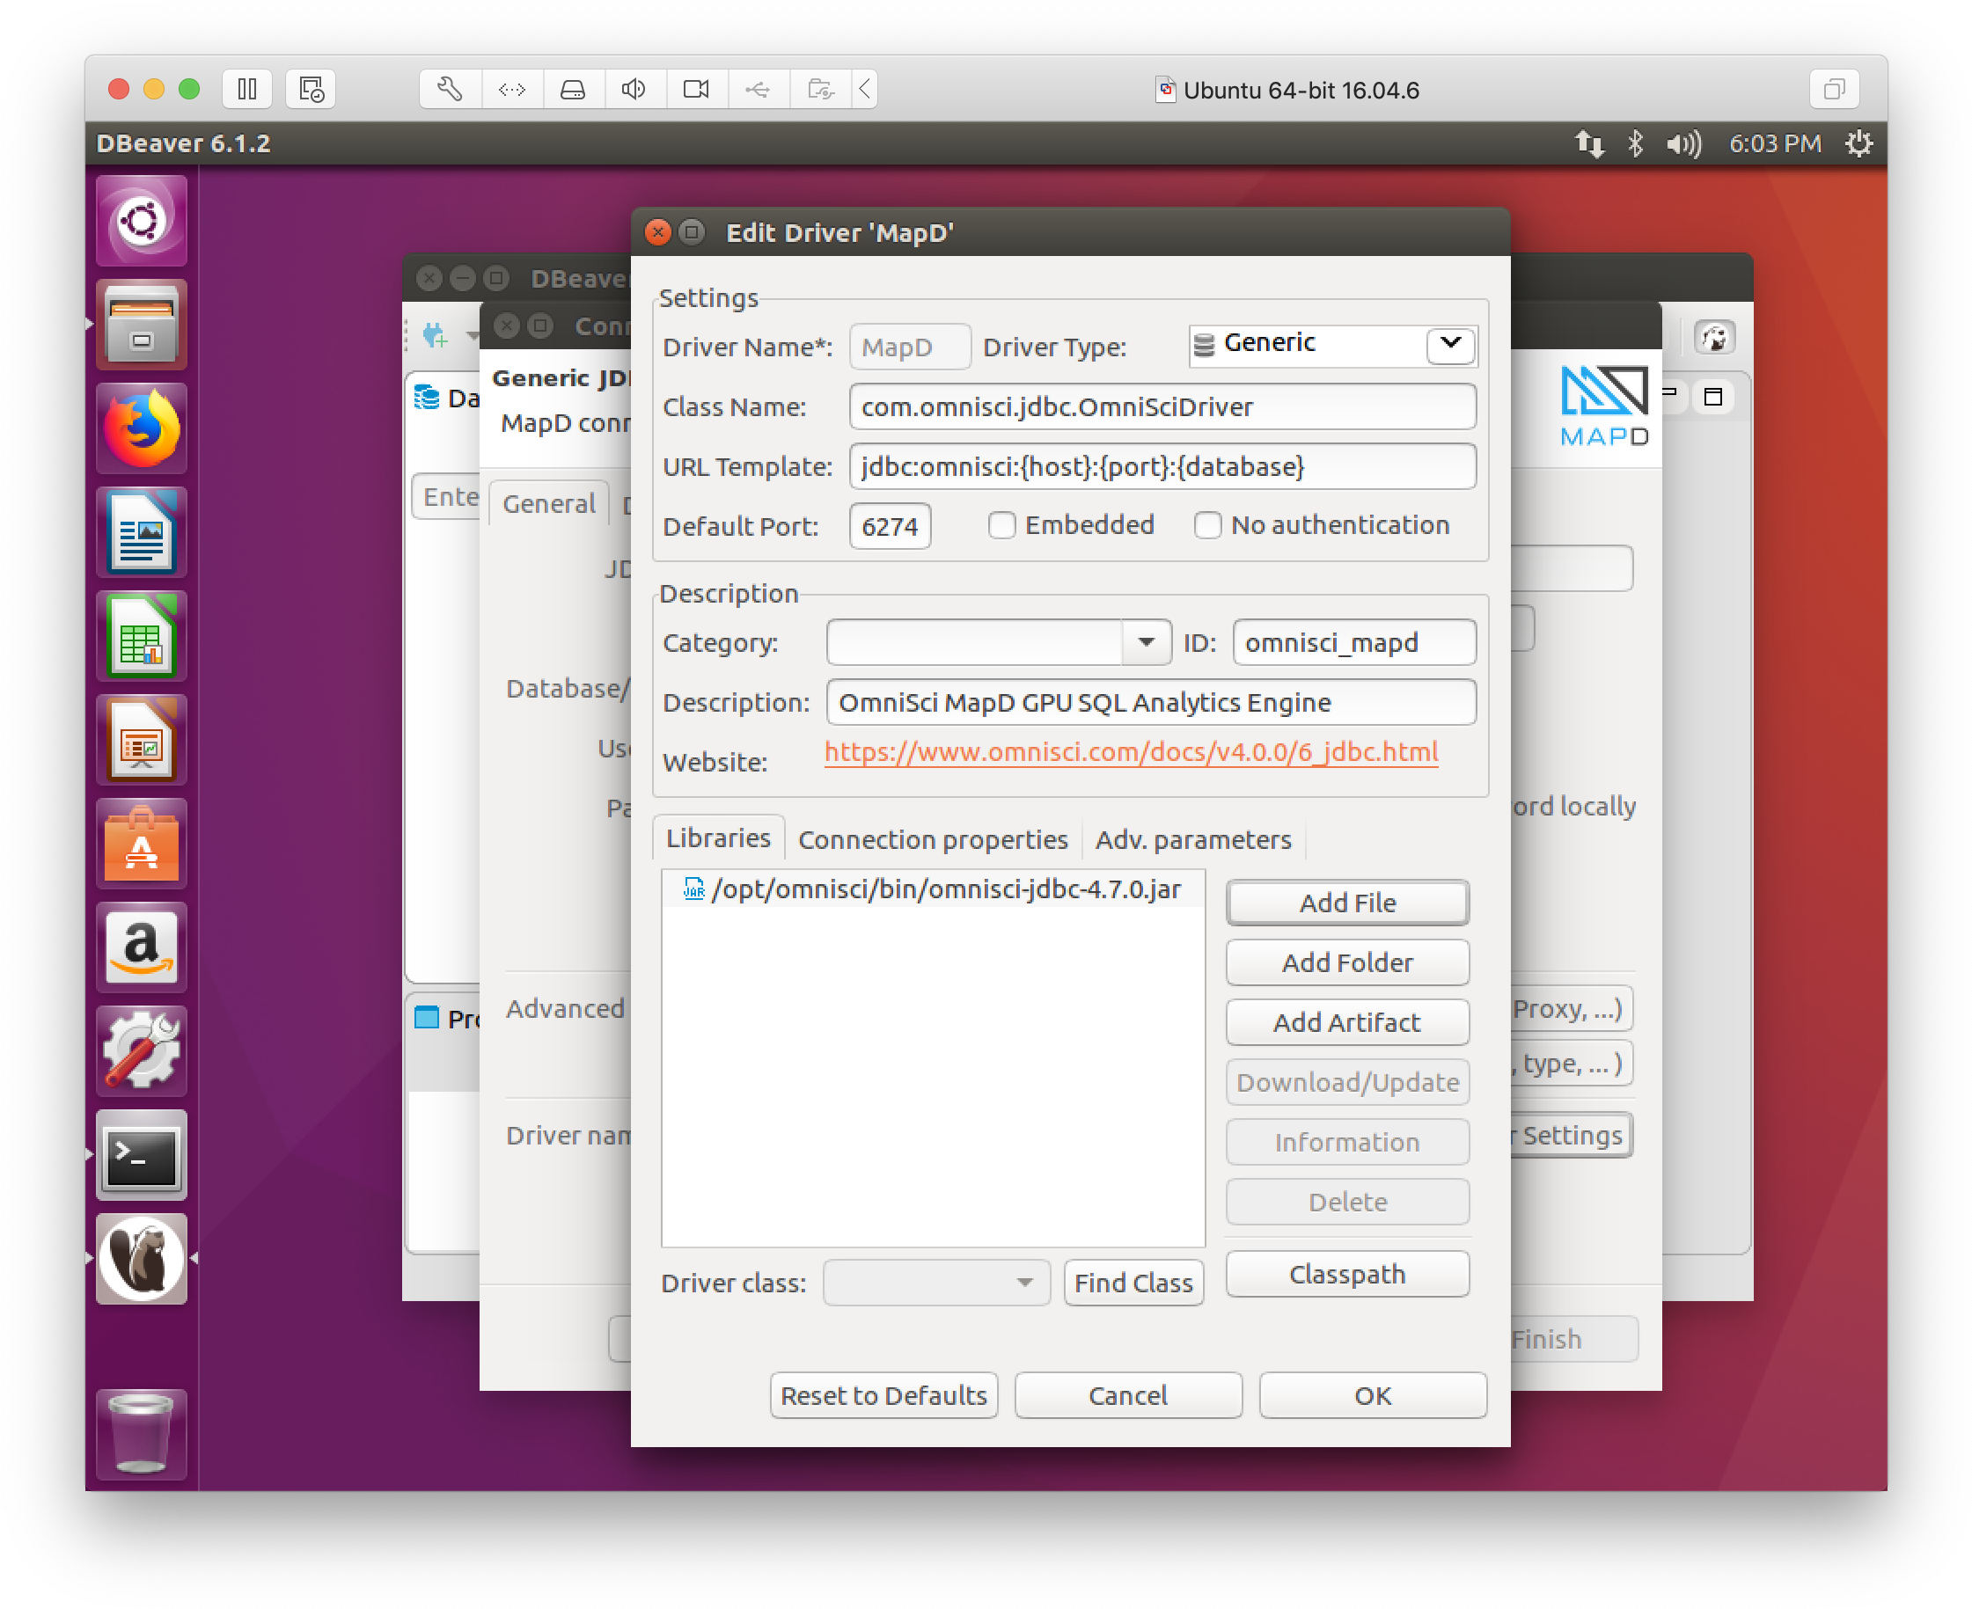Select DBeaver beaver icon in launcher
Viewport: 1972px width, 1609px height.
[x=141, y=1260]
